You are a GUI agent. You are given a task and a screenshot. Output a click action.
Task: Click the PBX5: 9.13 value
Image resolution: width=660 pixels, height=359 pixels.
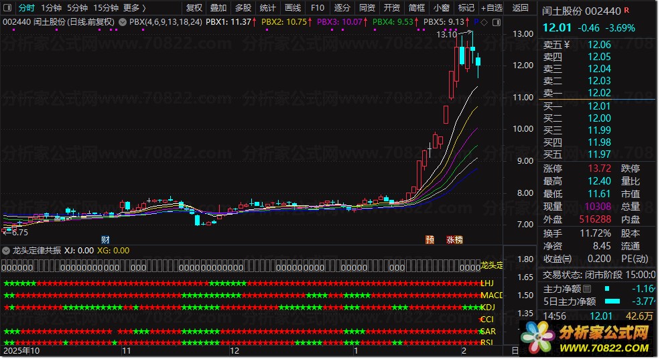click(444, 22)
